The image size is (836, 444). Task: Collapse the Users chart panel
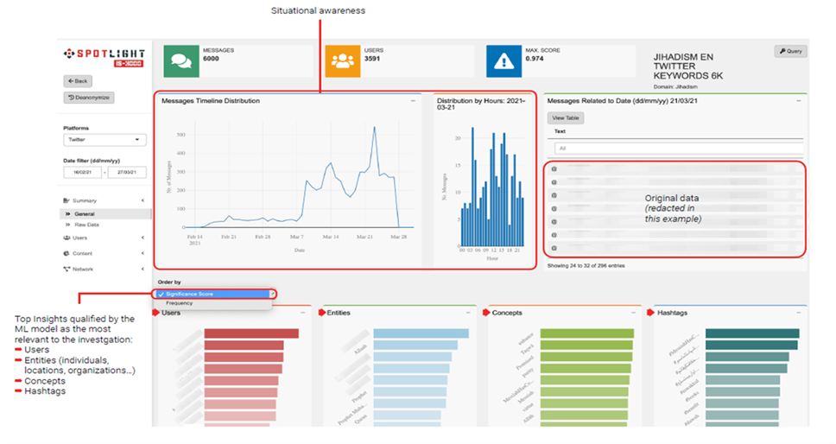tap(303, 313)
